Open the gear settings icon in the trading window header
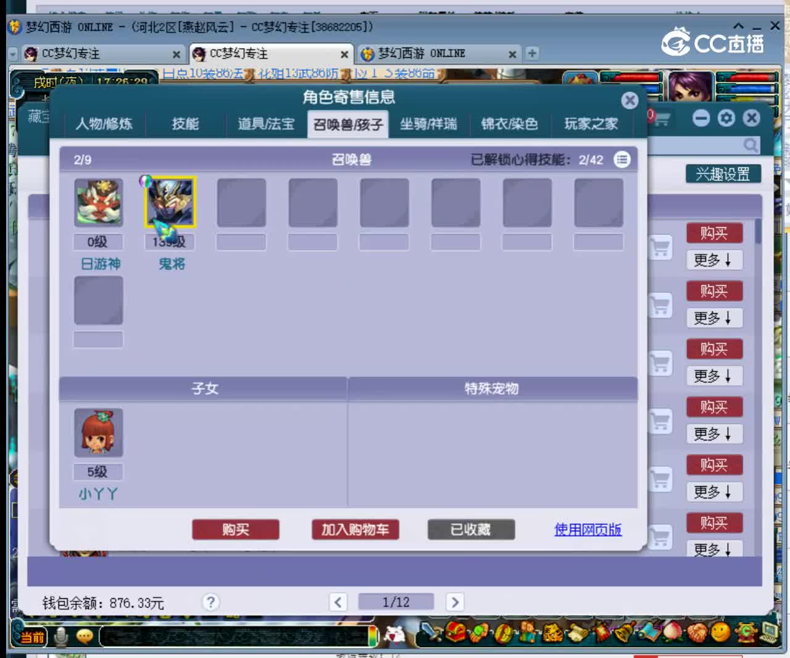 point(726,118)
